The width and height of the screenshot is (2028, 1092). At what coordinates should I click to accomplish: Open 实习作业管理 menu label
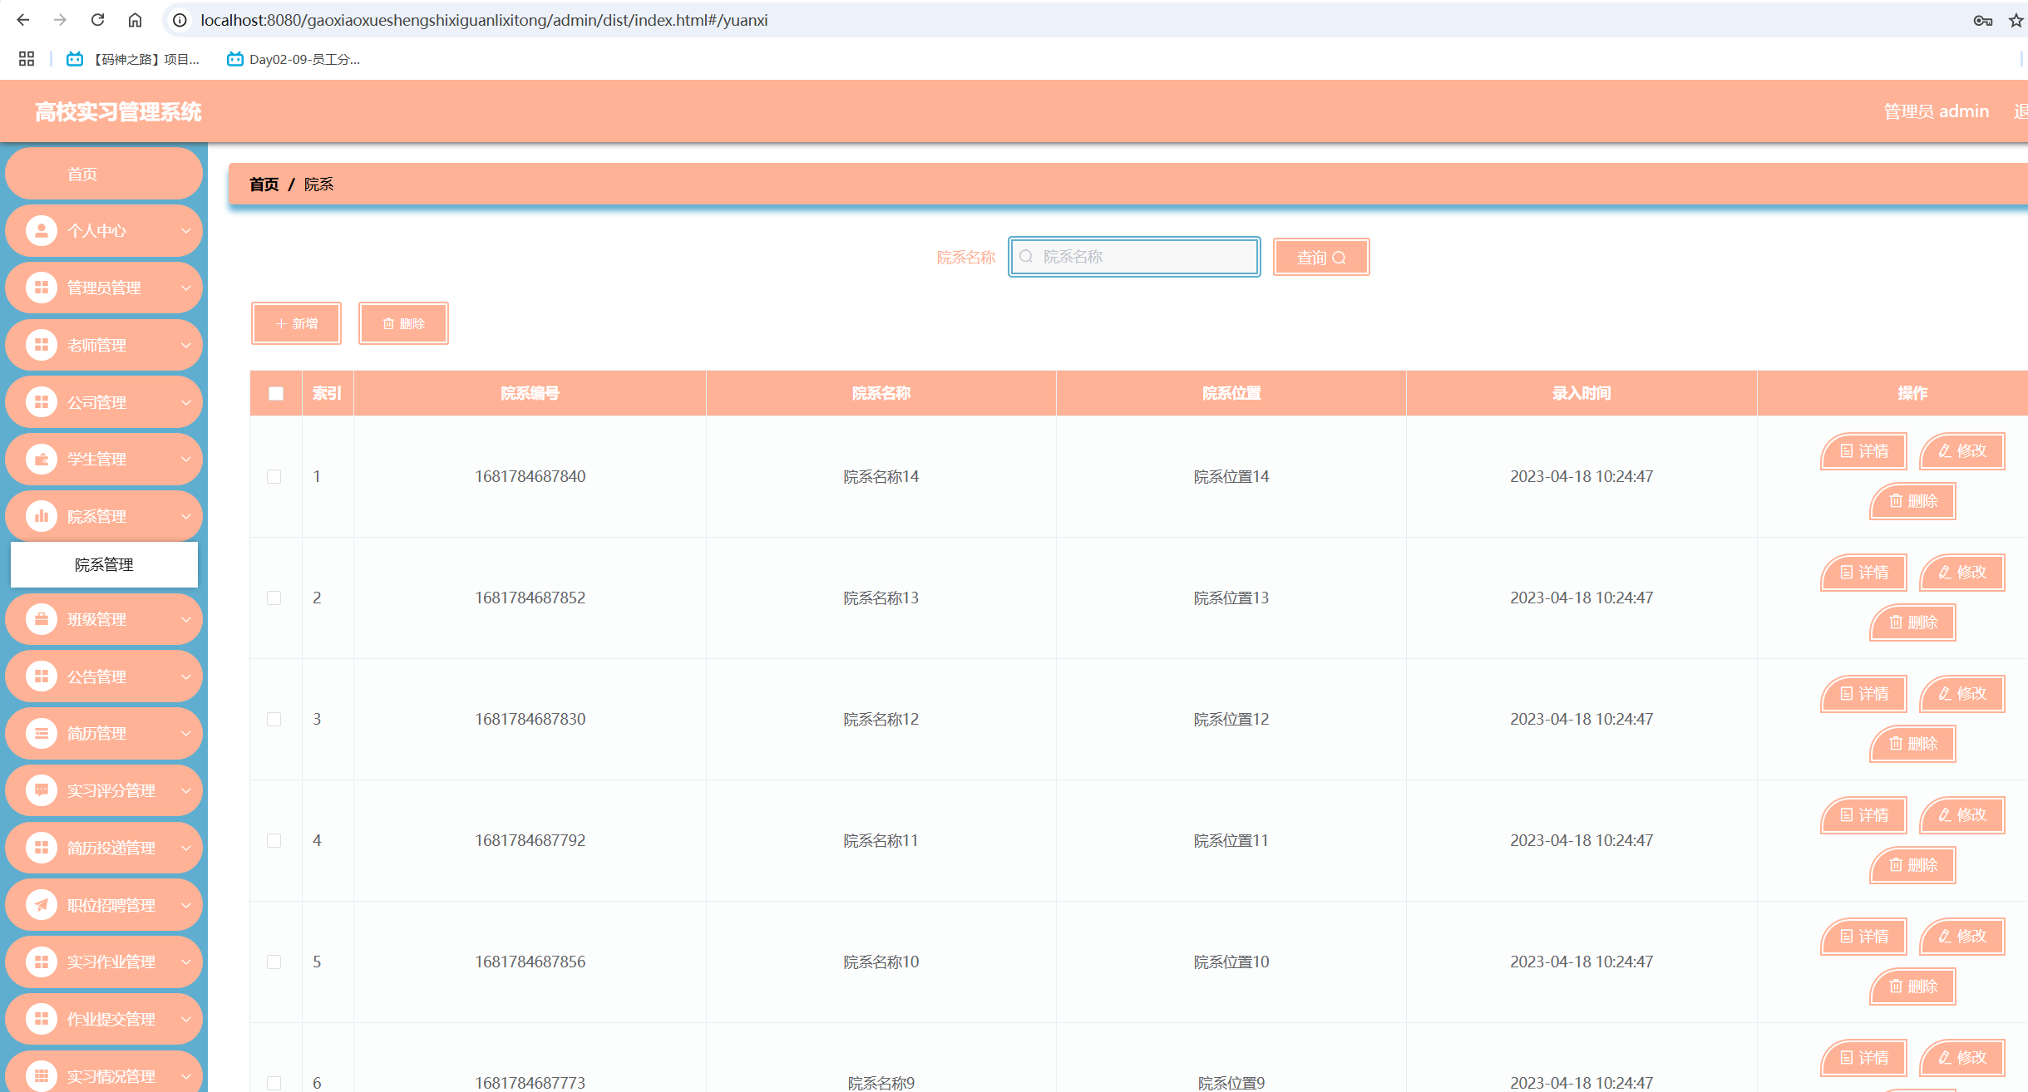click(x=111, y=962)
